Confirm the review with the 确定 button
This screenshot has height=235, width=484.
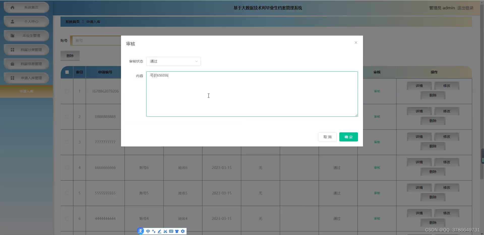pos(348,137)
